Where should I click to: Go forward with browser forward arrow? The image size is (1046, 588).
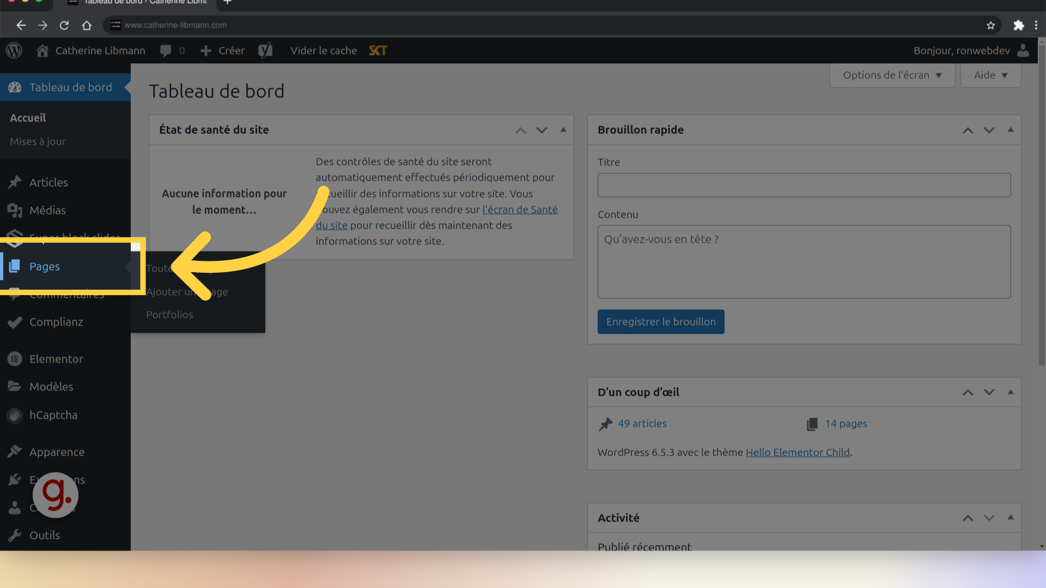tap(42, 25)
